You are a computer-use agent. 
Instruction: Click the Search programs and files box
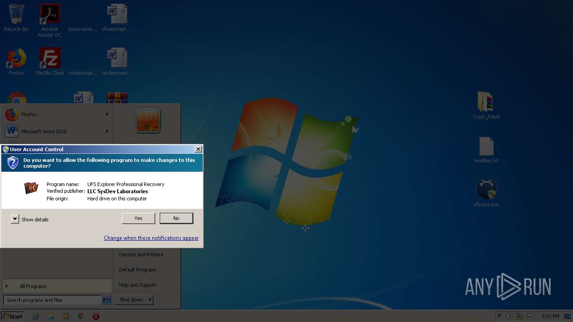(x=52, y=300)
